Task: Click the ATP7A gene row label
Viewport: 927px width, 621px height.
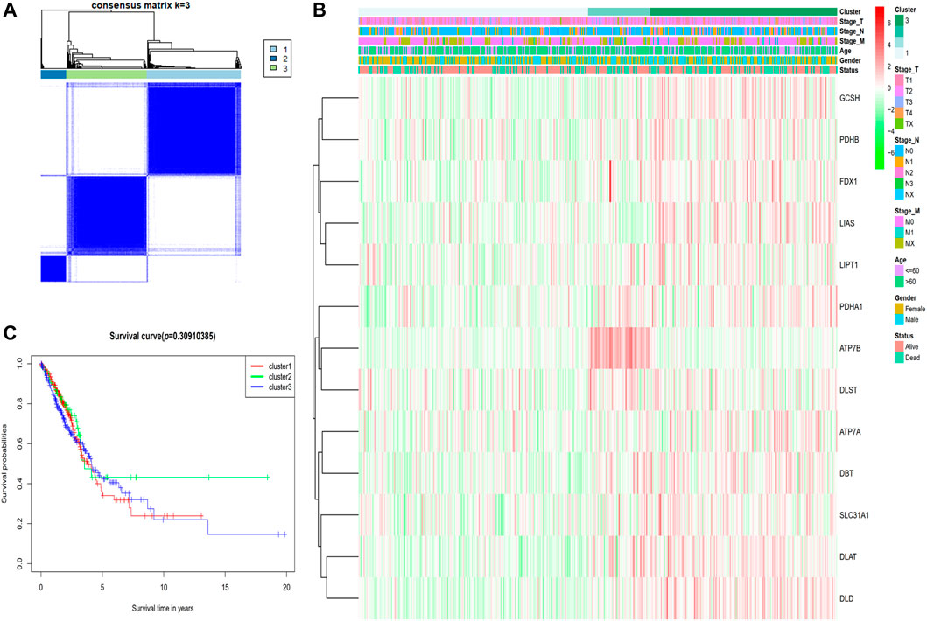Action: click(x=850, y=432)
